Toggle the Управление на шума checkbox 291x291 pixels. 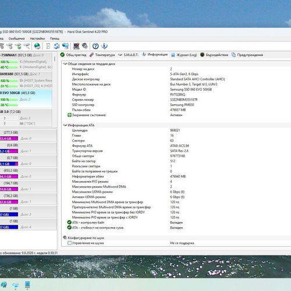click(x=69, y=243)
